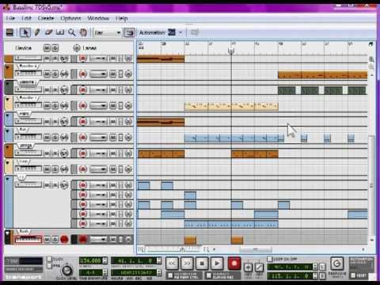The height and width of the screenshot is (285, 380).
Task: Open the Automation color dropdown arrow
Action: [x=180, y=32]
